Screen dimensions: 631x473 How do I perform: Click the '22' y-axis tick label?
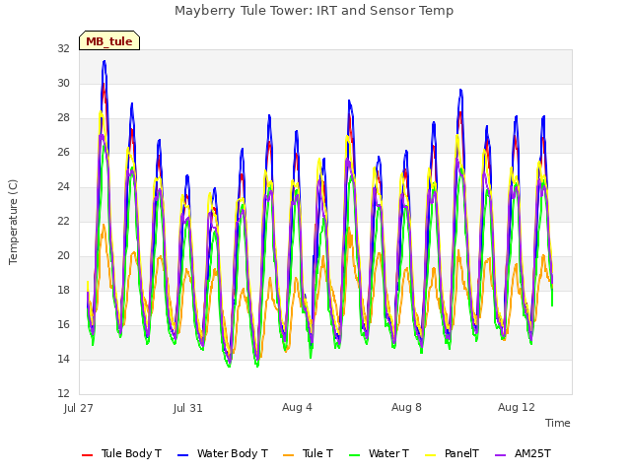coord(63,221)
